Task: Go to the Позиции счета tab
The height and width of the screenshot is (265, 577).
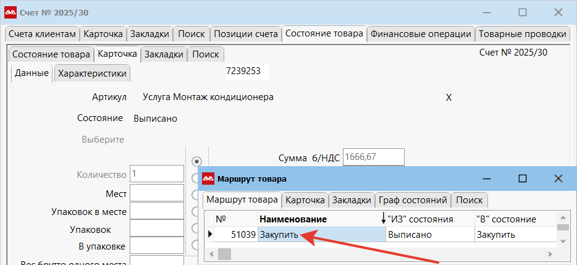Action: [x=245, y=34]
